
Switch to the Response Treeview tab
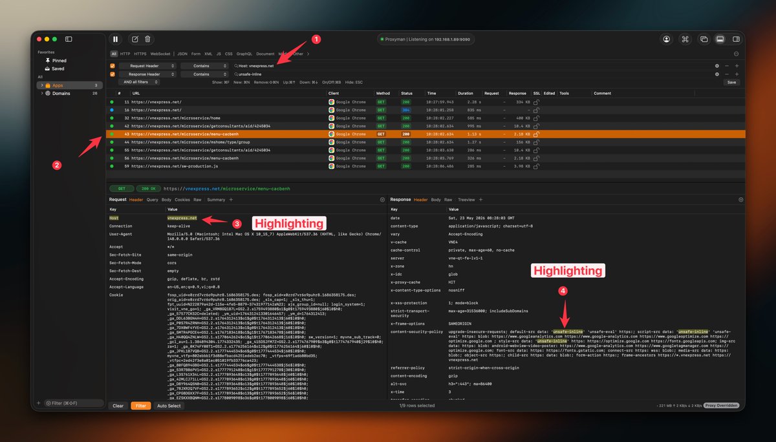(466, 200)
